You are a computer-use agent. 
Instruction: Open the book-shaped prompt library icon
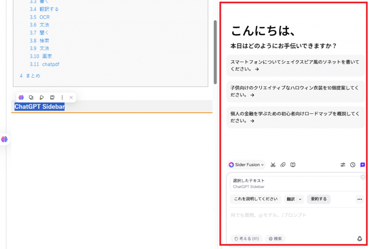(x=293, y=165)
